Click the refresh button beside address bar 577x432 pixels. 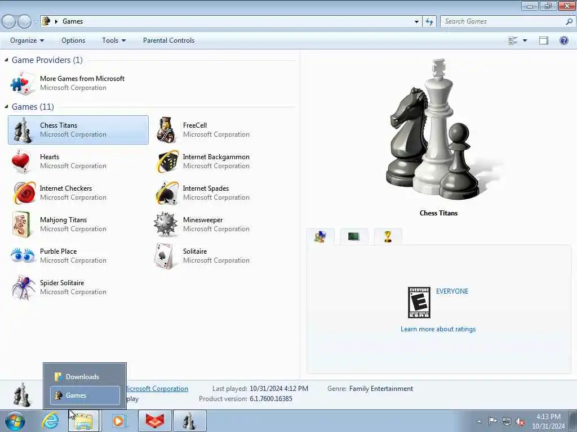pos(429,21)
